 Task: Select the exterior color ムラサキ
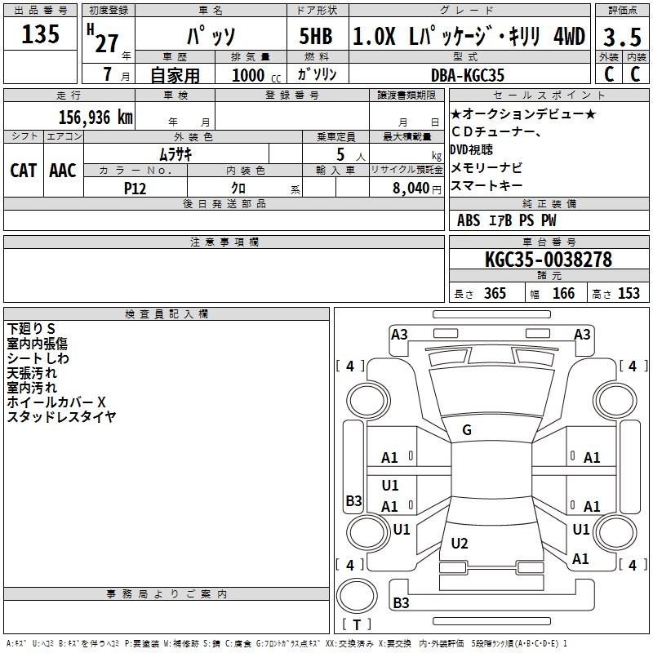(x=175, y=154)
